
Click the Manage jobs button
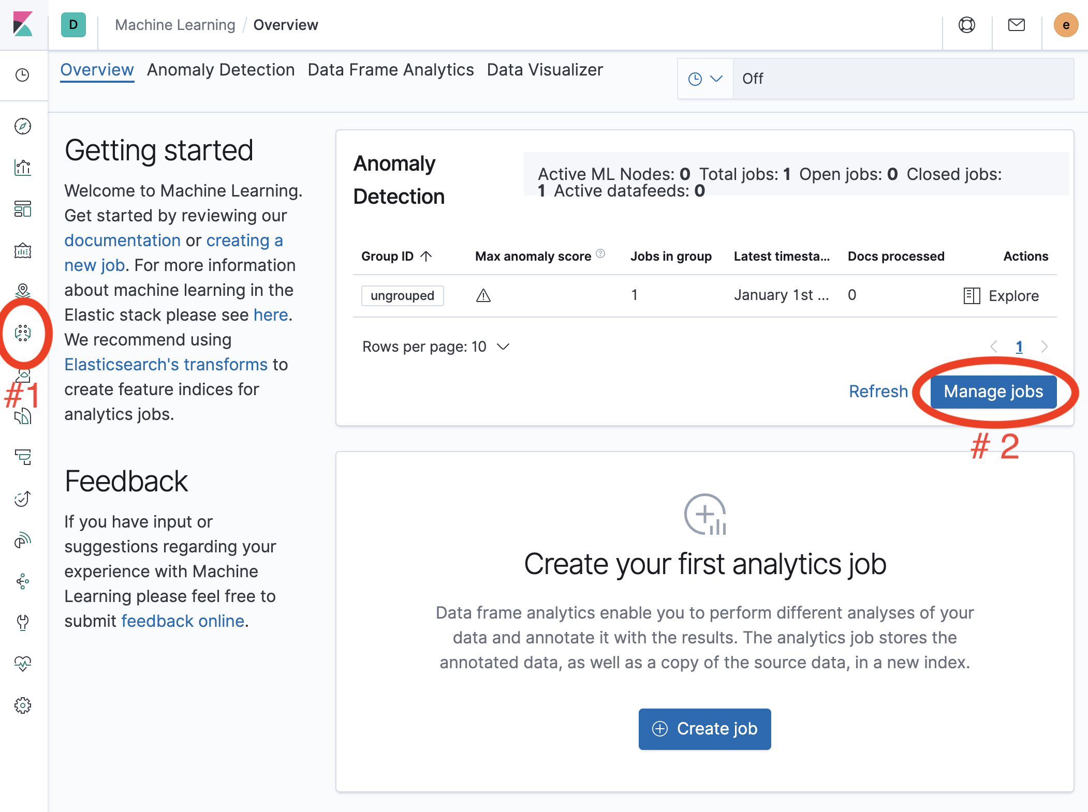tap(993, 392)
